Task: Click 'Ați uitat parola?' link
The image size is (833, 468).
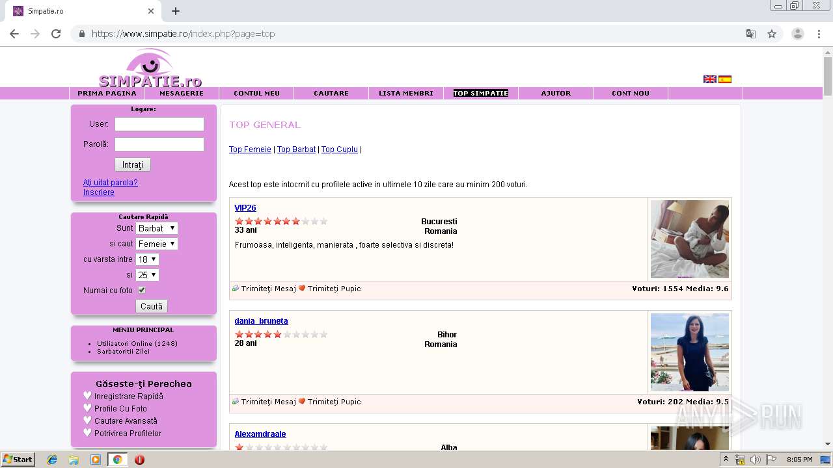Action: (x=111, y=183)
